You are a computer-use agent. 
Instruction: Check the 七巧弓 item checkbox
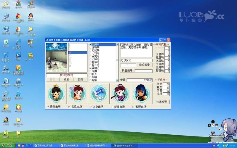pyautogui.click(x=90, y=54)
